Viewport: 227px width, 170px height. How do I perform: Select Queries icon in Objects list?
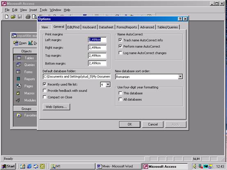pos(18,65)
